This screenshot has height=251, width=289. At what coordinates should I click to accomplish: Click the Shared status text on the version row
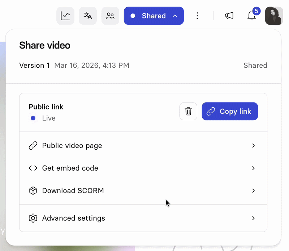(255, 66)
